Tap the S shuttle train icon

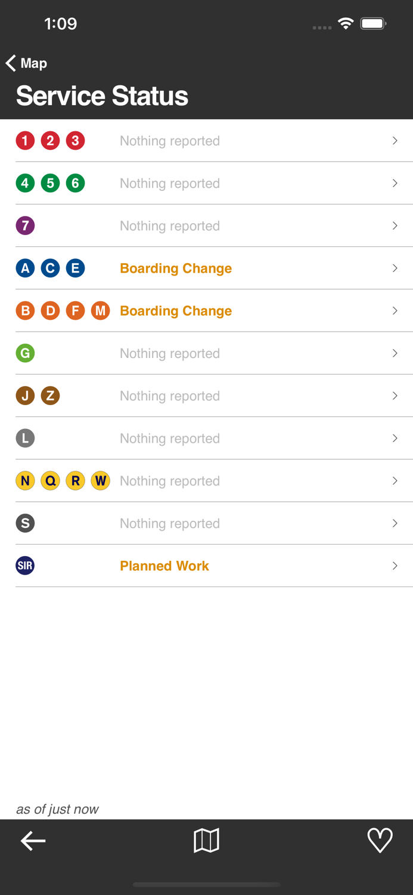(x=25, y=523)
